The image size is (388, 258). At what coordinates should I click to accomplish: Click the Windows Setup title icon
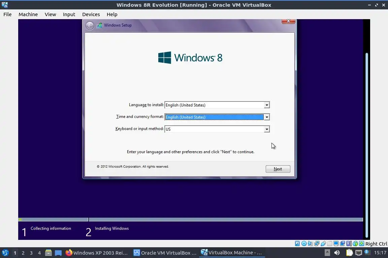(99, 25)
